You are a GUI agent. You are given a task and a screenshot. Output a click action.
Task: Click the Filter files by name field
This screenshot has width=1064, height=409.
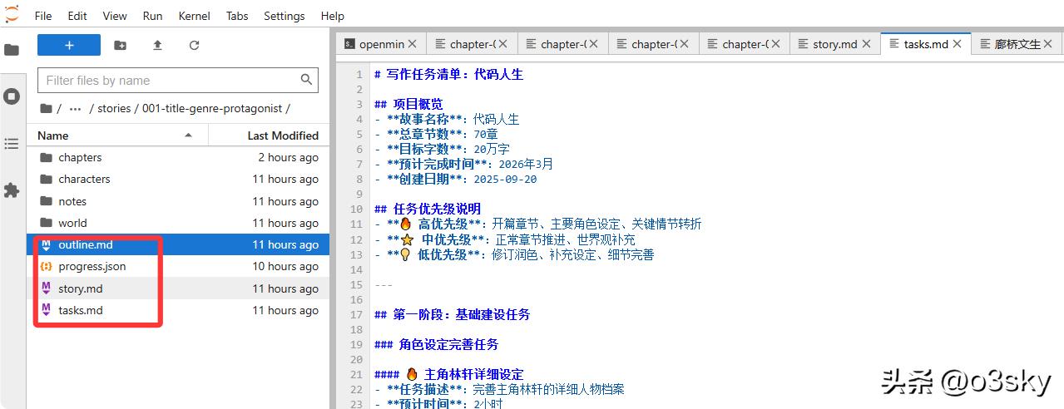(x=178, y=81)
